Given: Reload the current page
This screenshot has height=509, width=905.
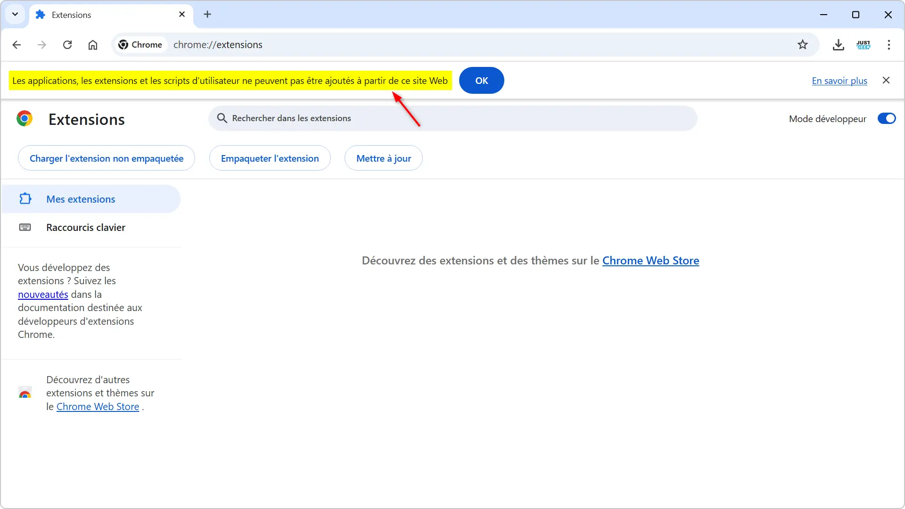Looking at the screenshot, I should 67,45.
